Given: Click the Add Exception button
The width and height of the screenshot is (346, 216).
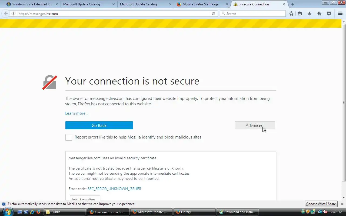Looking at the screenshot, I should click(x=85, y=198).
